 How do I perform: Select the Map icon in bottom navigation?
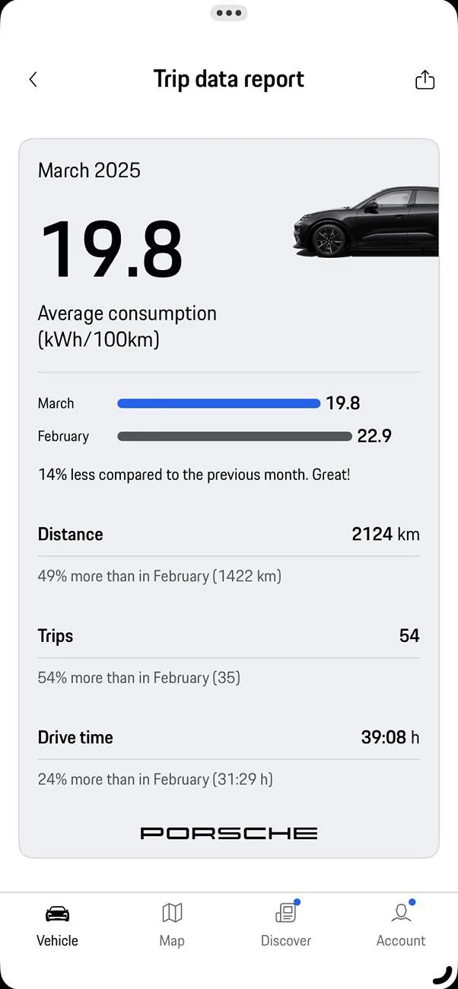tap(172, 912)
